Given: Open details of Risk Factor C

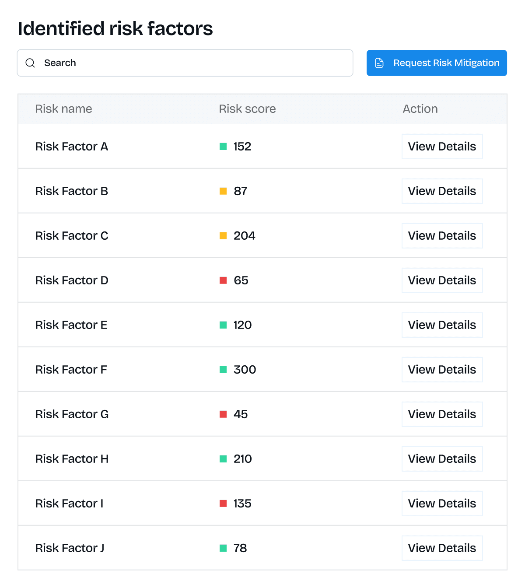Looking at the screenshot, I should coord(442,236).
